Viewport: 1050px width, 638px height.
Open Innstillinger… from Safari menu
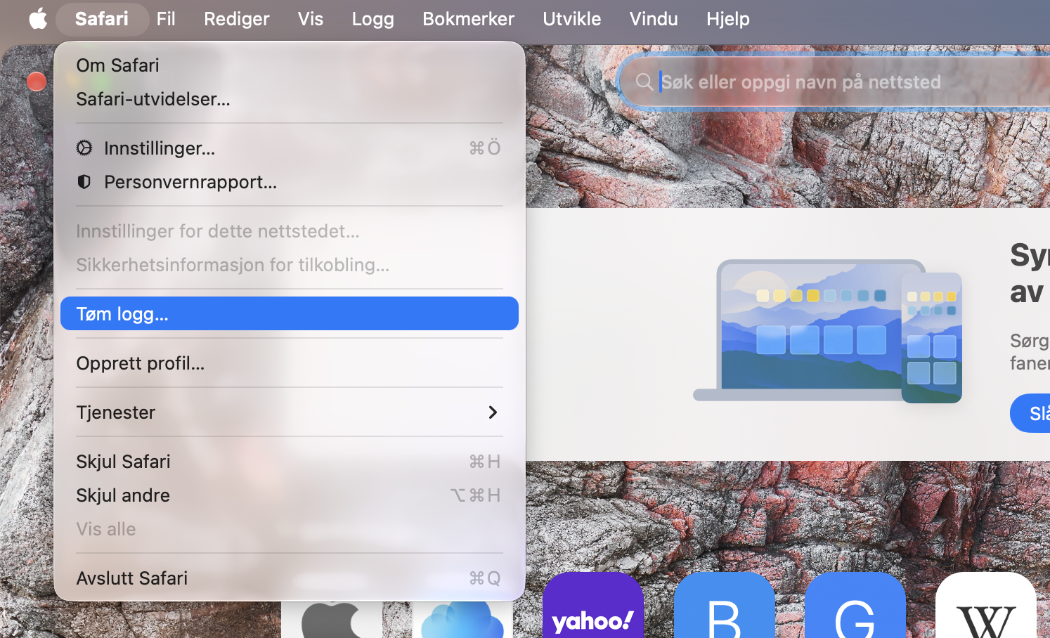[x=290, y=148]
